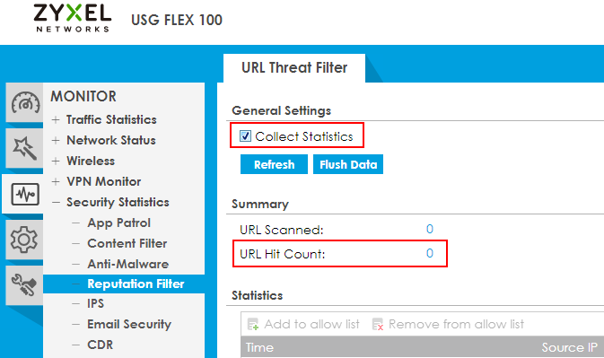Expand the Network Status menu

click(x=56, y=141)
